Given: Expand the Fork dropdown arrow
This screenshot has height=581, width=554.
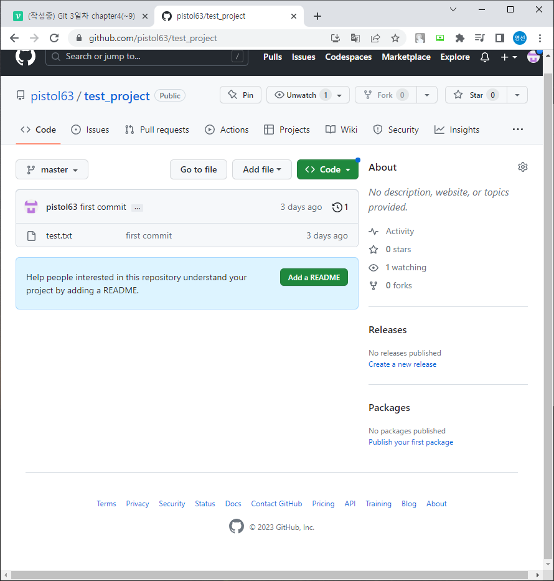Looking at the screenshot, I should tap(427, 95).
